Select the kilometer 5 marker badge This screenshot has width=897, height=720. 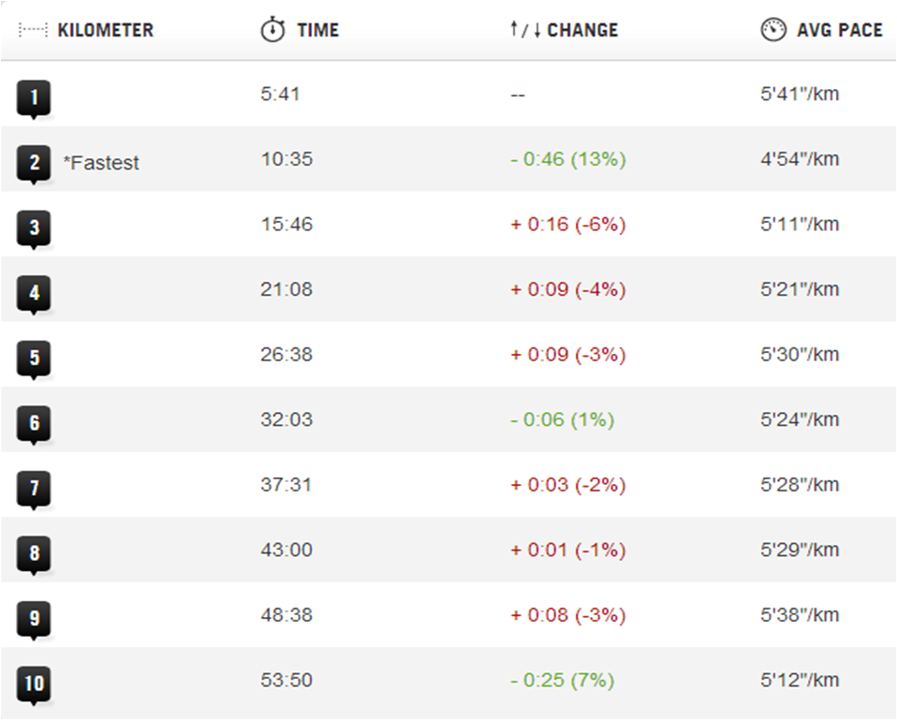pyautogui.click(x=34, y=358)
